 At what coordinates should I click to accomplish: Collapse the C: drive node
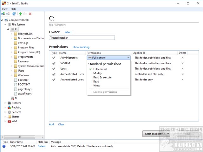[x=8, y=29]
